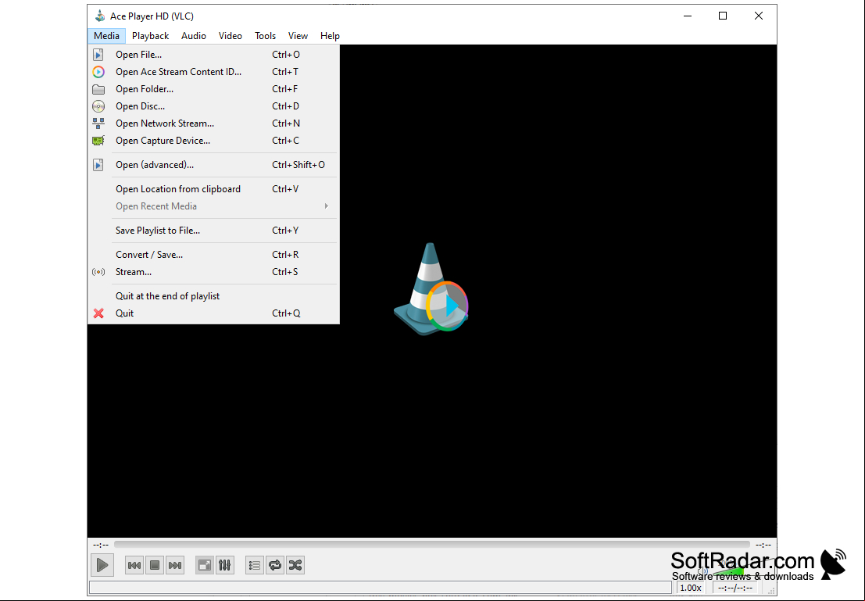Click the Ace Player cone logo in title bar
Viewport: 865px width, 601px height.
tap(100, 16)
